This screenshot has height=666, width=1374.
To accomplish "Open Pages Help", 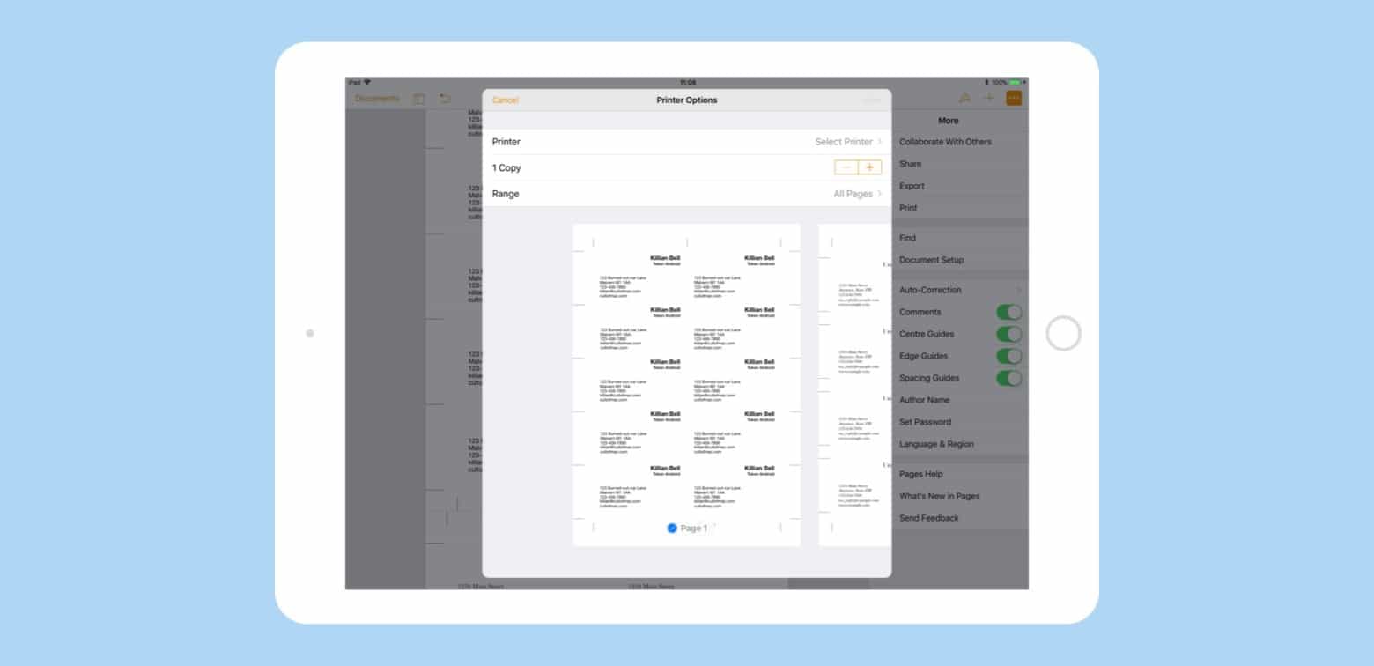I will [x=920, y=474].
